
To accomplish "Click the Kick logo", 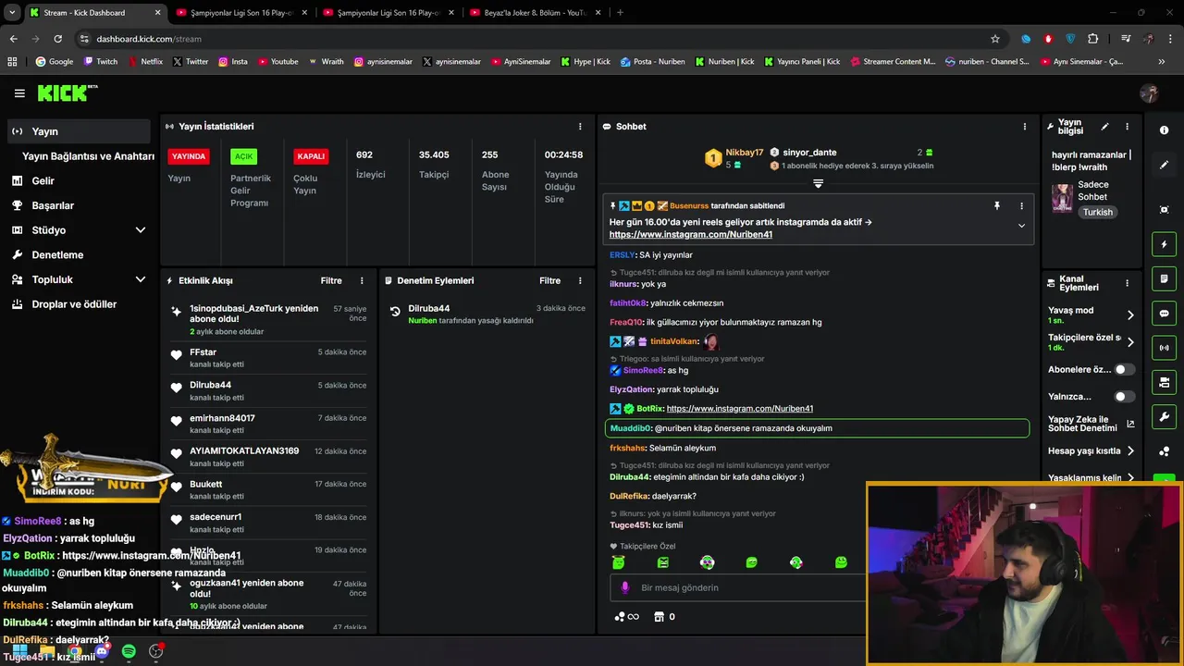I will (x=66, y=92).
